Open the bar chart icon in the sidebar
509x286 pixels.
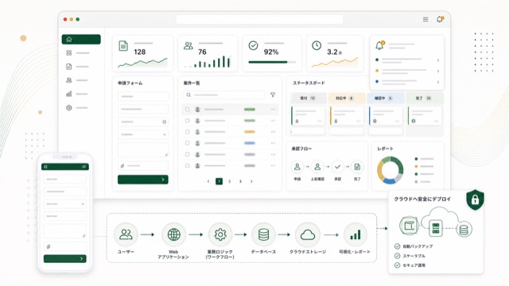pyautogui.click(x=69, y=94)
